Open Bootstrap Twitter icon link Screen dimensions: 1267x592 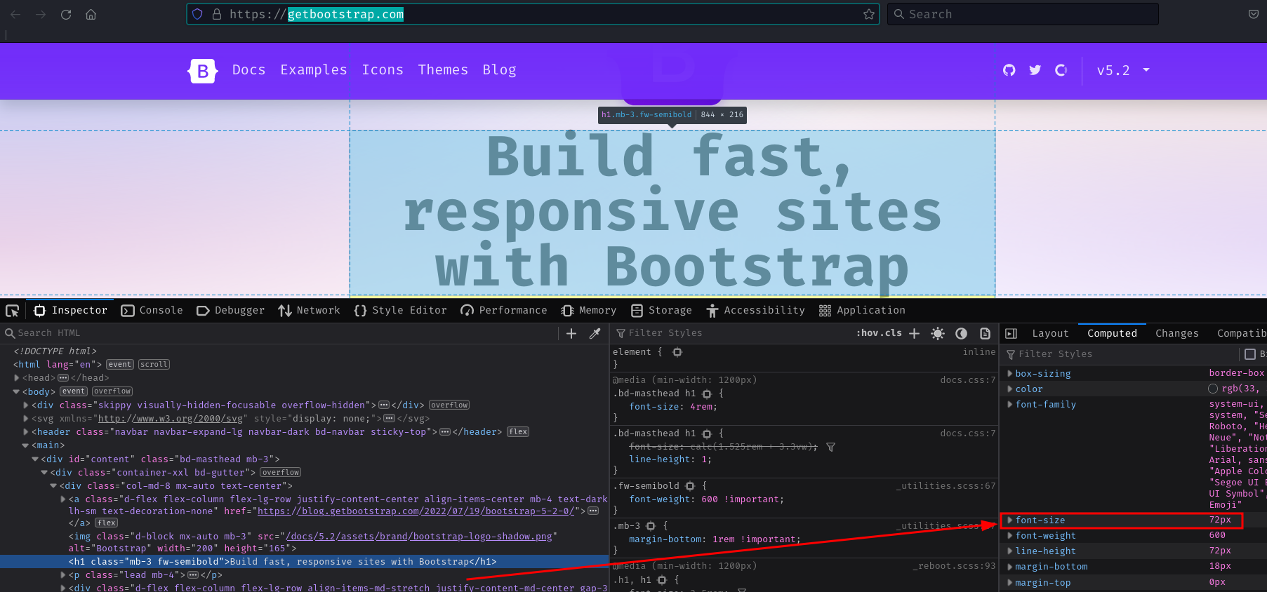[x=1035, y=70]
